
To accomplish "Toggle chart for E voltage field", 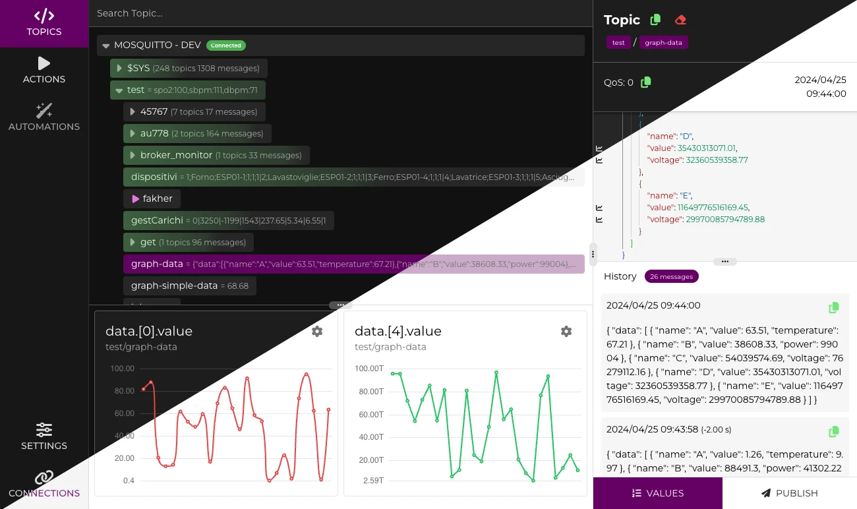I will (x=599, y=220).
